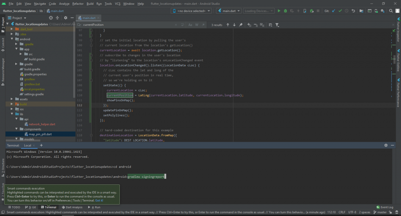Select all occurrences icon in find bar
Screen dimensions: 401x216
coord(262,25)
